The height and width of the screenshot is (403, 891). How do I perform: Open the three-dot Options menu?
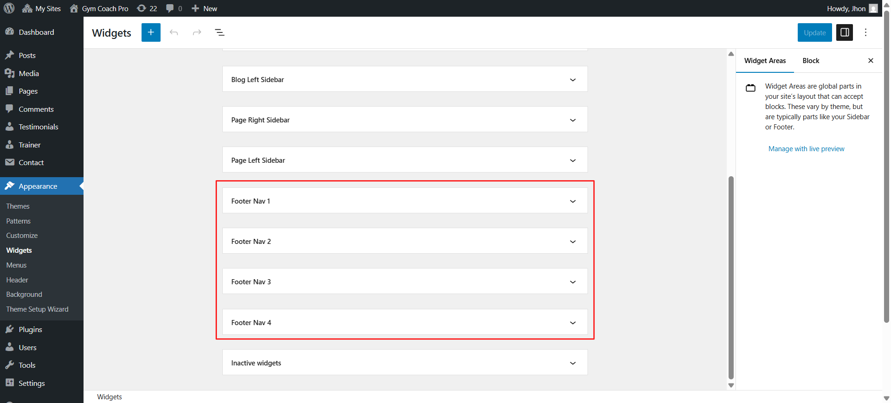[865, 32]
